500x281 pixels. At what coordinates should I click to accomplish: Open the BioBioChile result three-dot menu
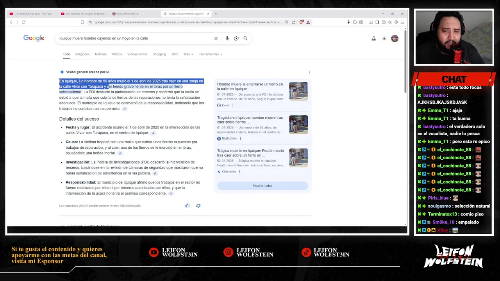click(240, 139)
